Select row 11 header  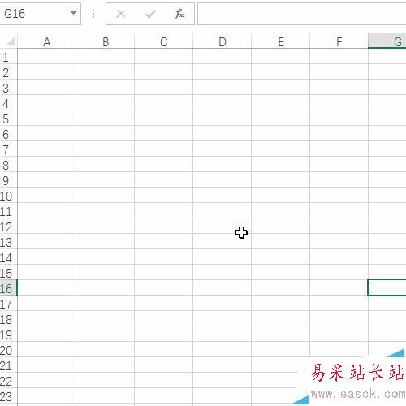coord(8,211)
